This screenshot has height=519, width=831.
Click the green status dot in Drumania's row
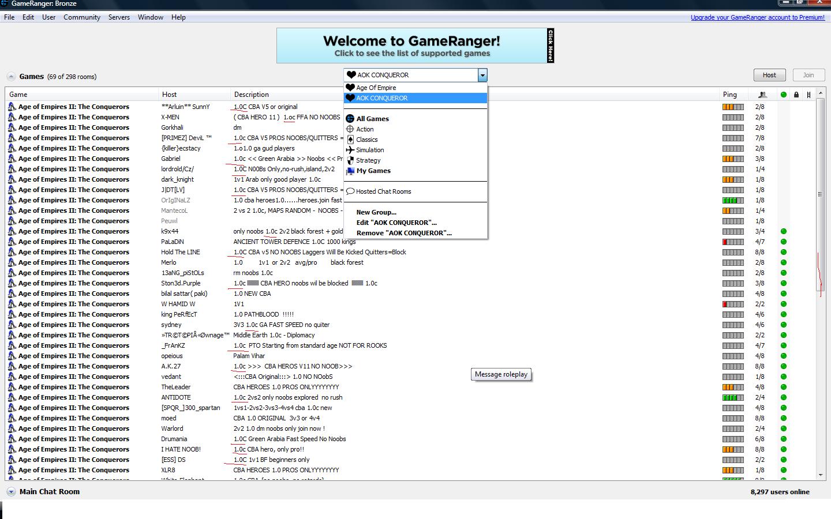tap(783, 439)
